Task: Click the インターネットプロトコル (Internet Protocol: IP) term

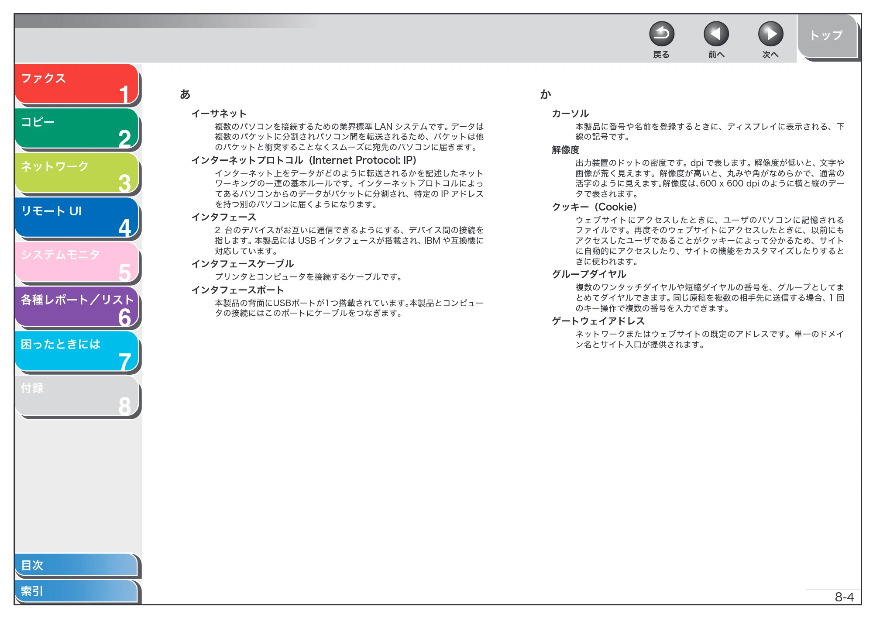Action: pyautogui.click(x=304, y=160)
